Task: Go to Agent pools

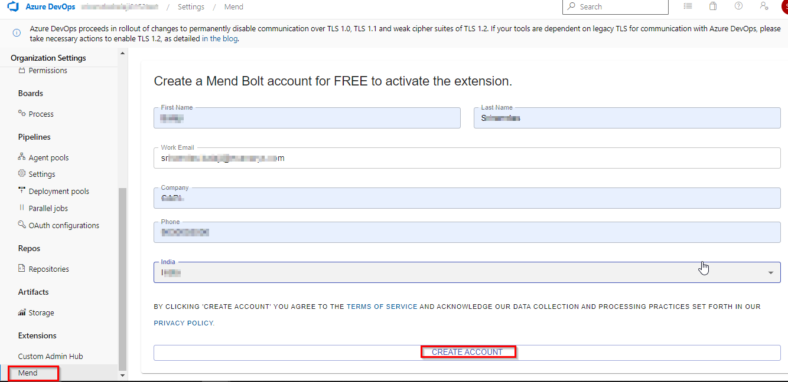Action: click(x=48, y=157)
